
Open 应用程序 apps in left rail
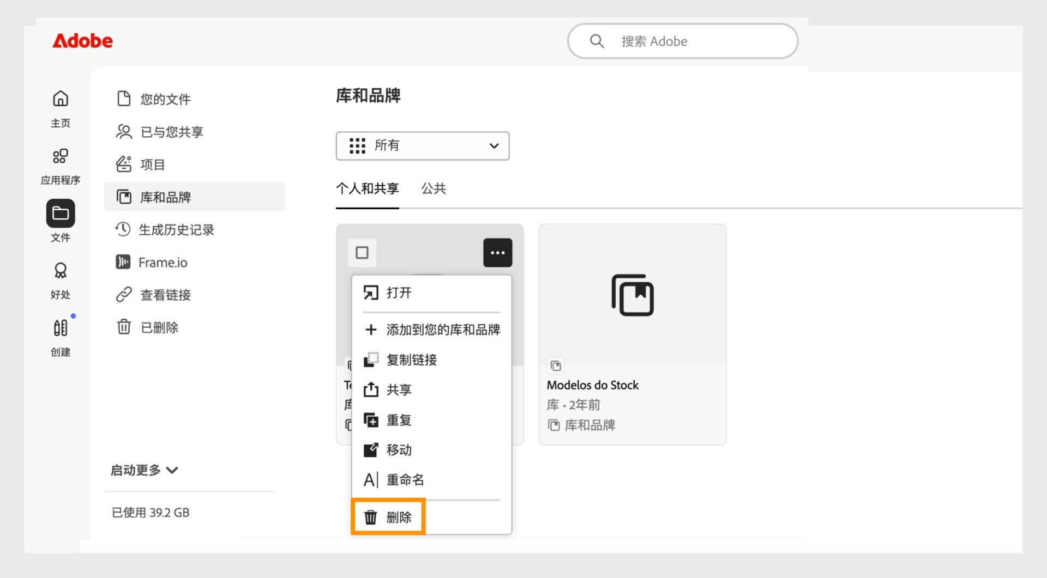coord(61,166)
